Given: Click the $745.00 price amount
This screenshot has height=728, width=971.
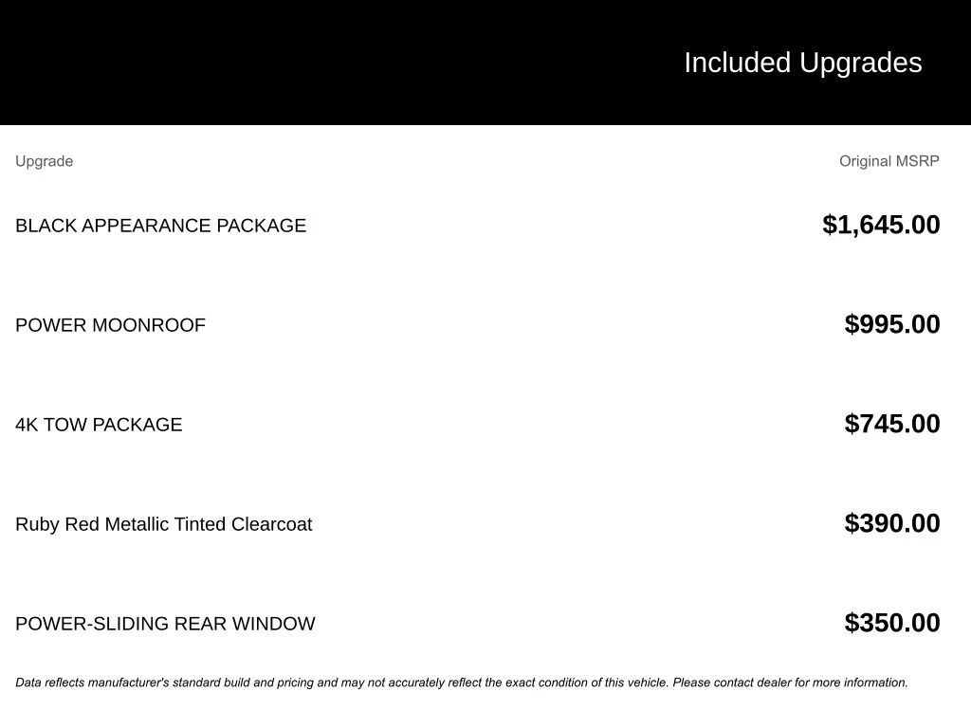Looking at the screenshot, I should pyautogui.click(x=891, y=424).
